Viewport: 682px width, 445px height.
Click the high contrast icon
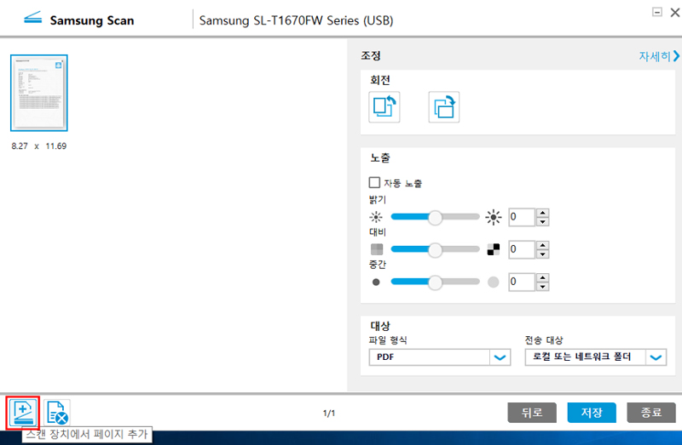pyautogui.click(x=494, y=249)
